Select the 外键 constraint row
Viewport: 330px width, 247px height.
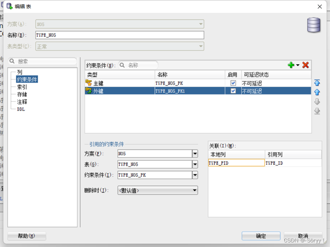tap(198, 91)
